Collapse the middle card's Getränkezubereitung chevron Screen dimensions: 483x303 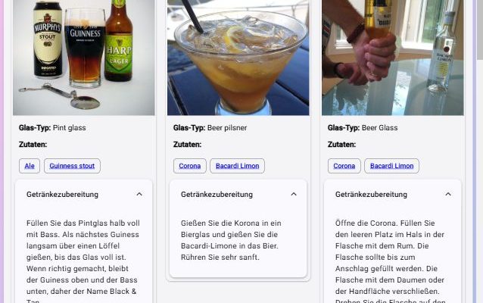294,194
